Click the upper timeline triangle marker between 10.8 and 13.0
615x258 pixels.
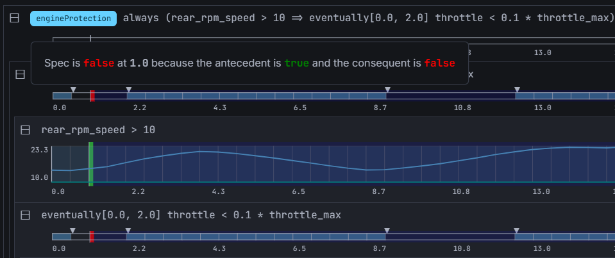click(x=517, y=90)
